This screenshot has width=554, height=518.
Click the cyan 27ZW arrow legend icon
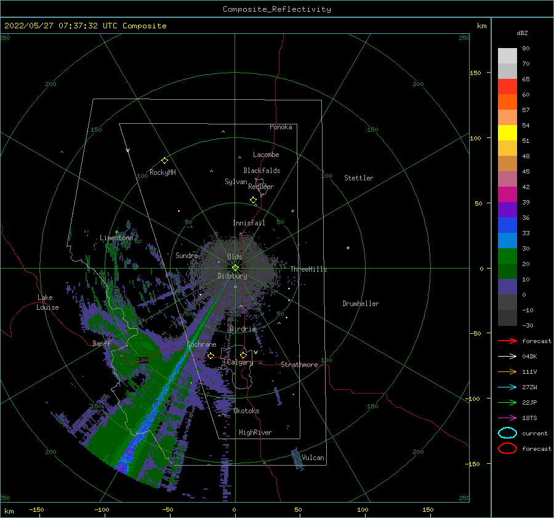507,387
